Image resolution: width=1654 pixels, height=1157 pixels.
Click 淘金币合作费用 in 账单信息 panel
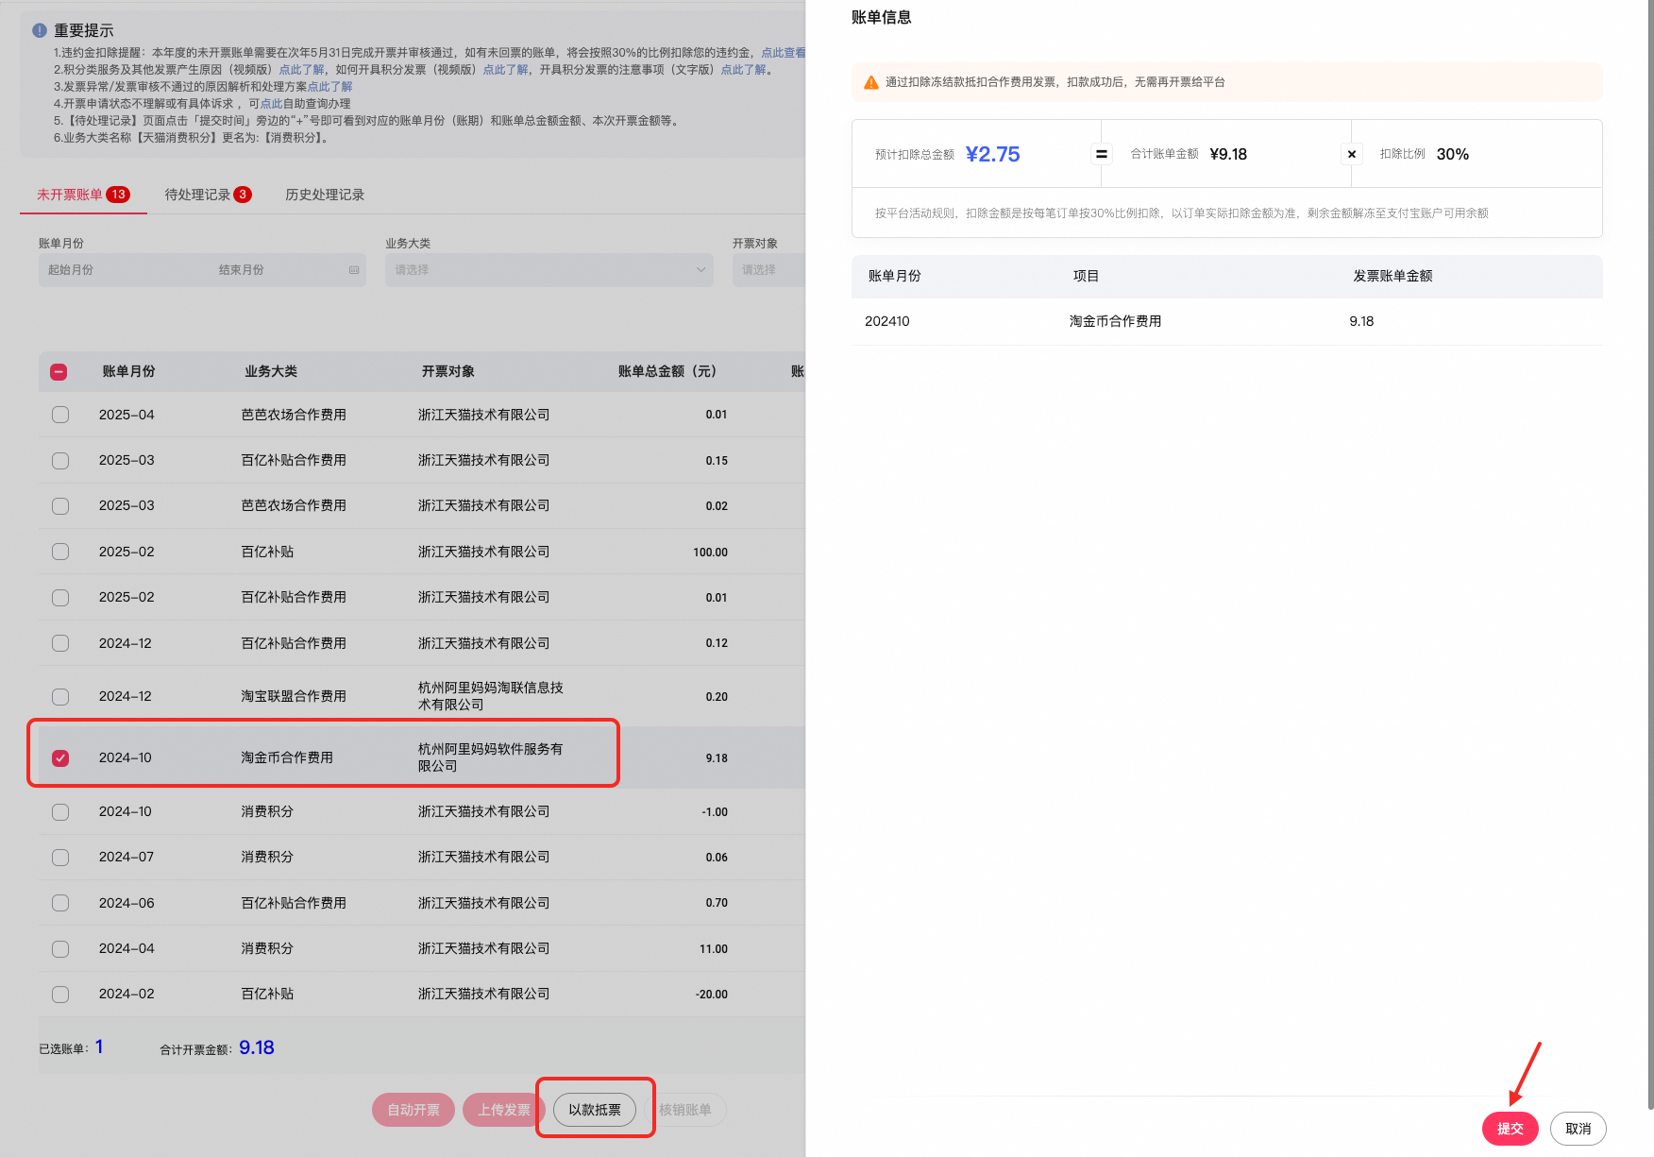[x=1115, y=321]
